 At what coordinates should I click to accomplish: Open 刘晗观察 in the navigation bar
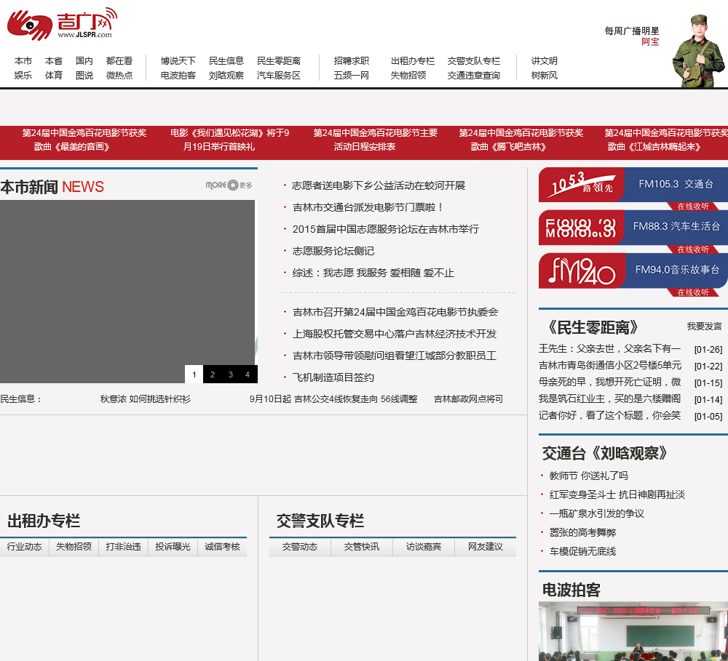[226, 75]
